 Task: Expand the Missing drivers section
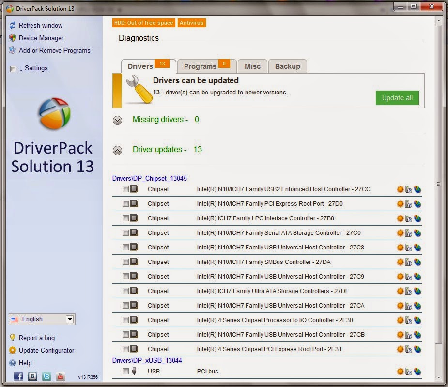click(117, 120)
